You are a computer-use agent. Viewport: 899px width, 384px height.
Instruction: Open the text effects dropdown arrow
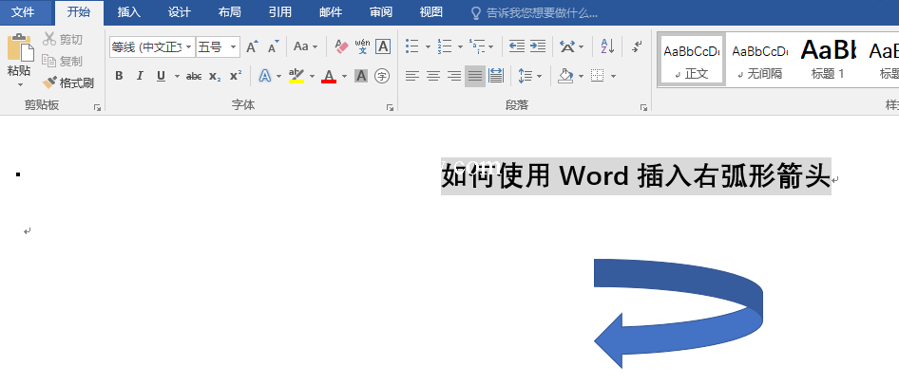[278, 76]
